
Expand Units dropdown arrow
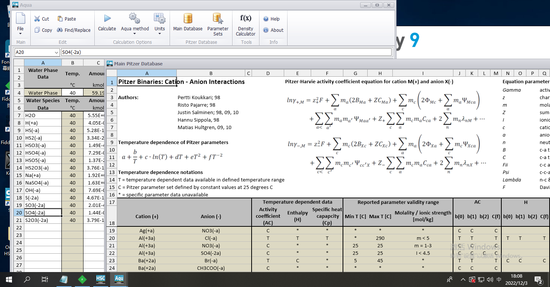[159, 34]
